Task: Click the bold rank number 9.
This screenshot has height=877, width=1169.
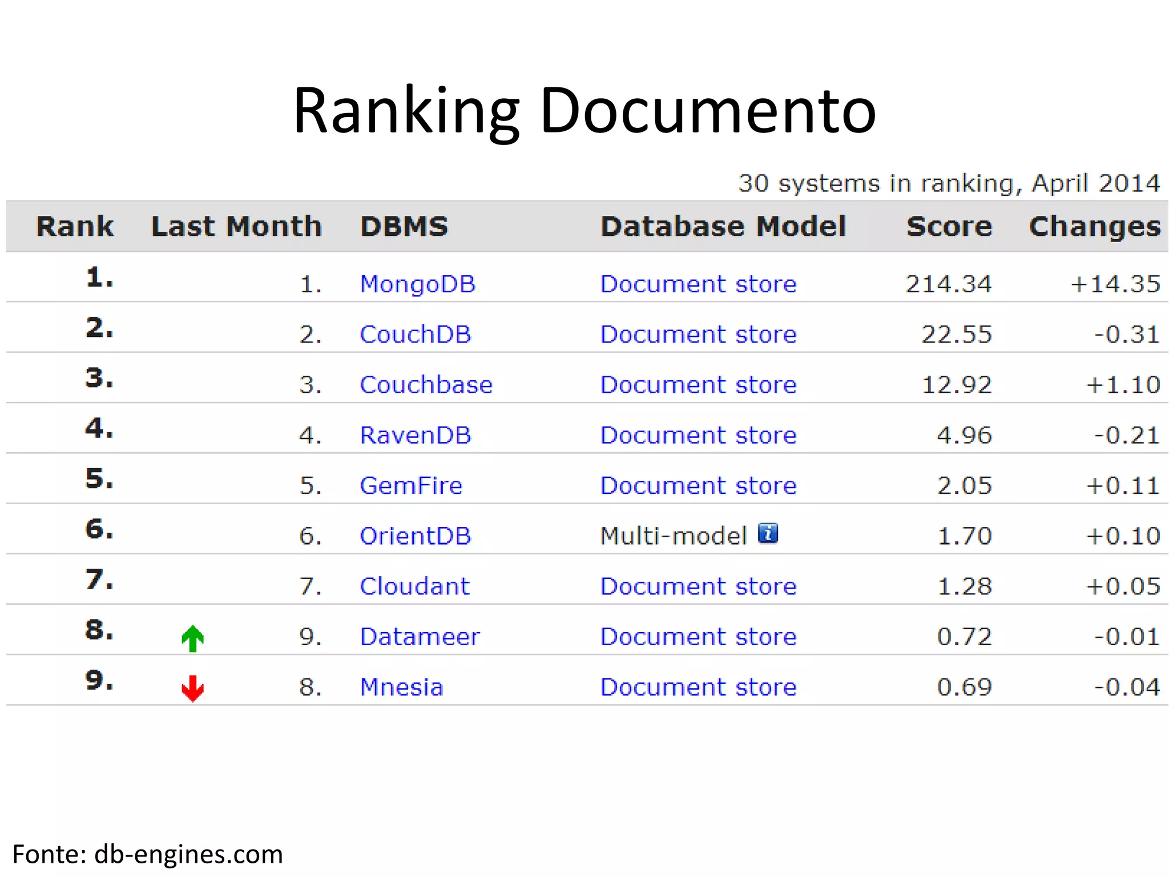Action: [x=99, y=680]
